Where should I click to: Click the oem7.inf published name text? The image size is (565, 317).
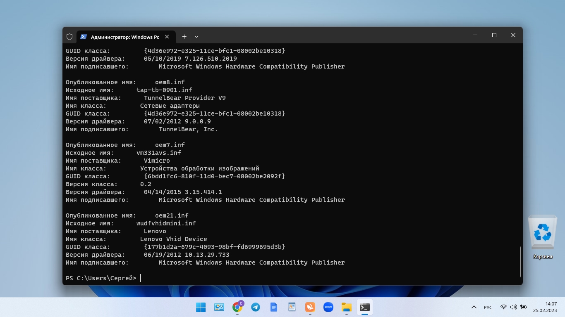tap(170, 145)
